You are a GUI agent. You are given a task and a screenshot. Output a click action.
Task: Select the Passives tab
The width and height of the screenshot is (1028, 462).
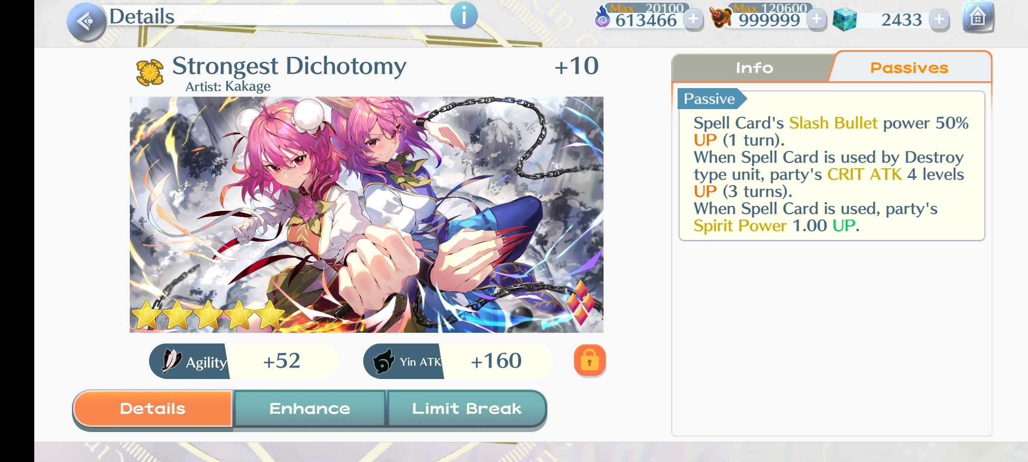[909, 67]
